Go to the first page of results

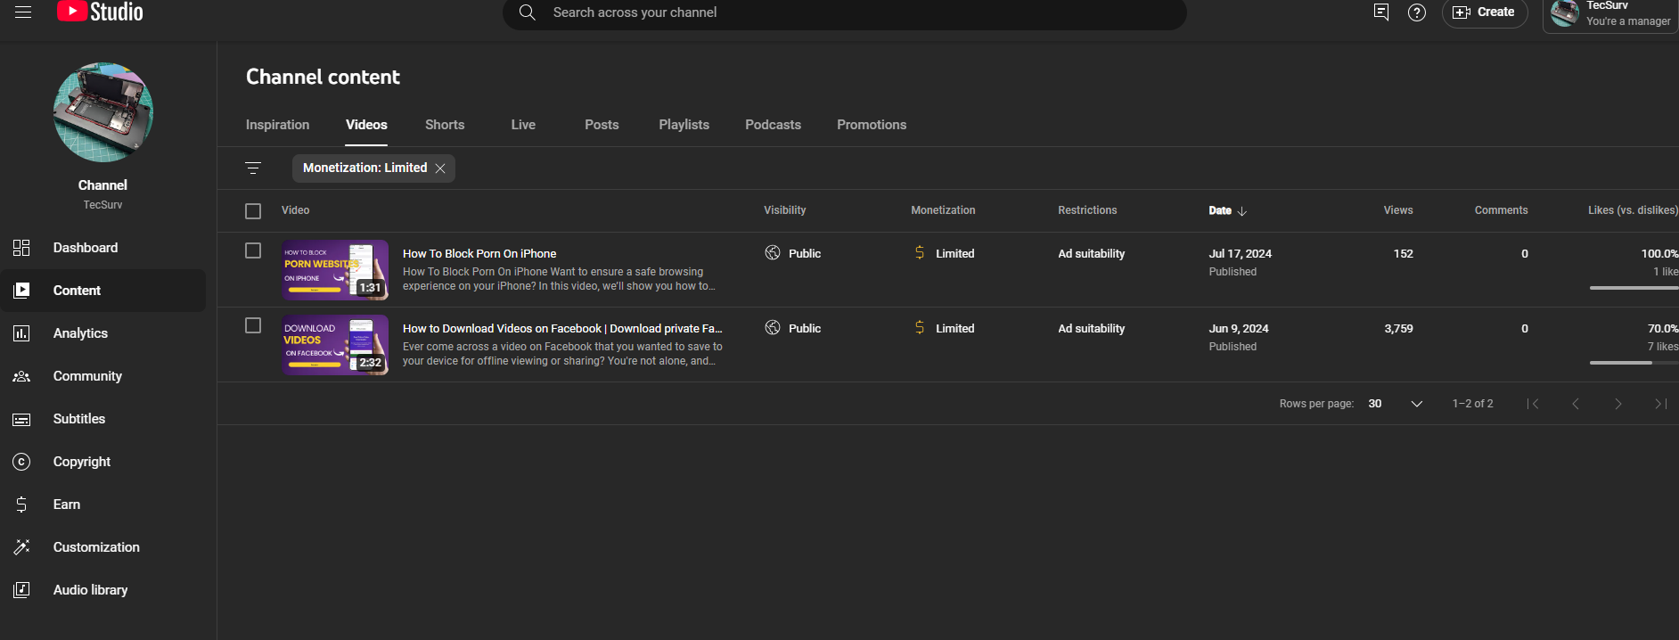pyautogui.click(x=1533, y=404)
